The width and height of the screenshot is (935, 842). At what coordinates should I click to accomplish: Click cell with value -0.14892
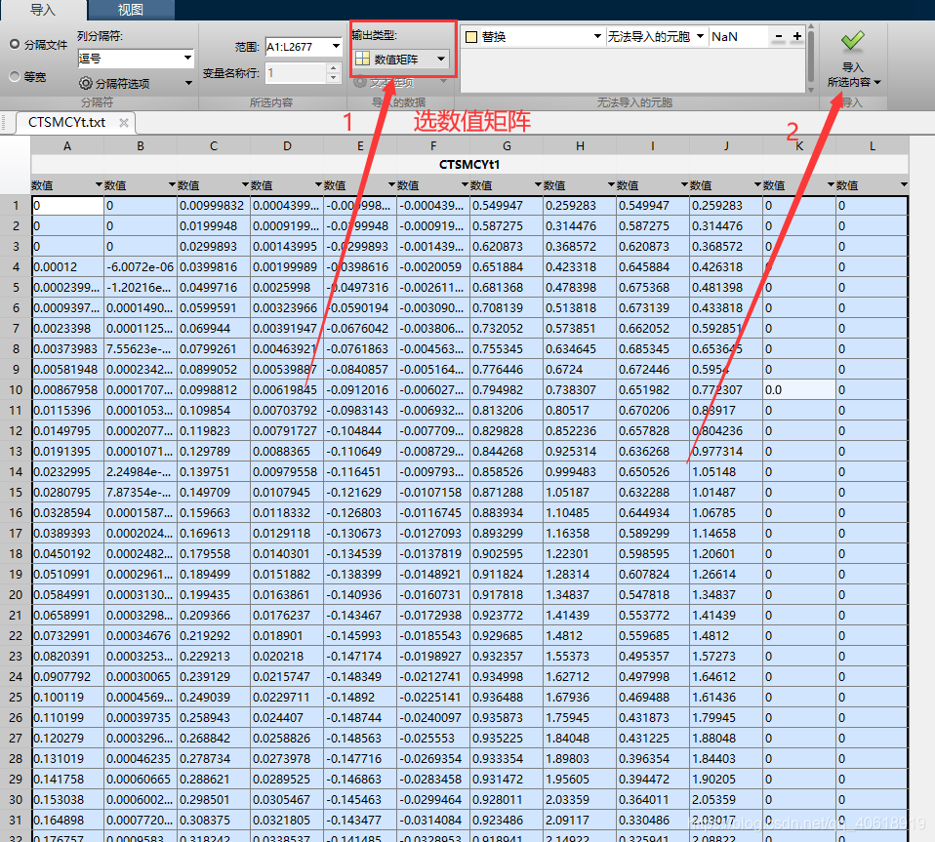[360, 698]
